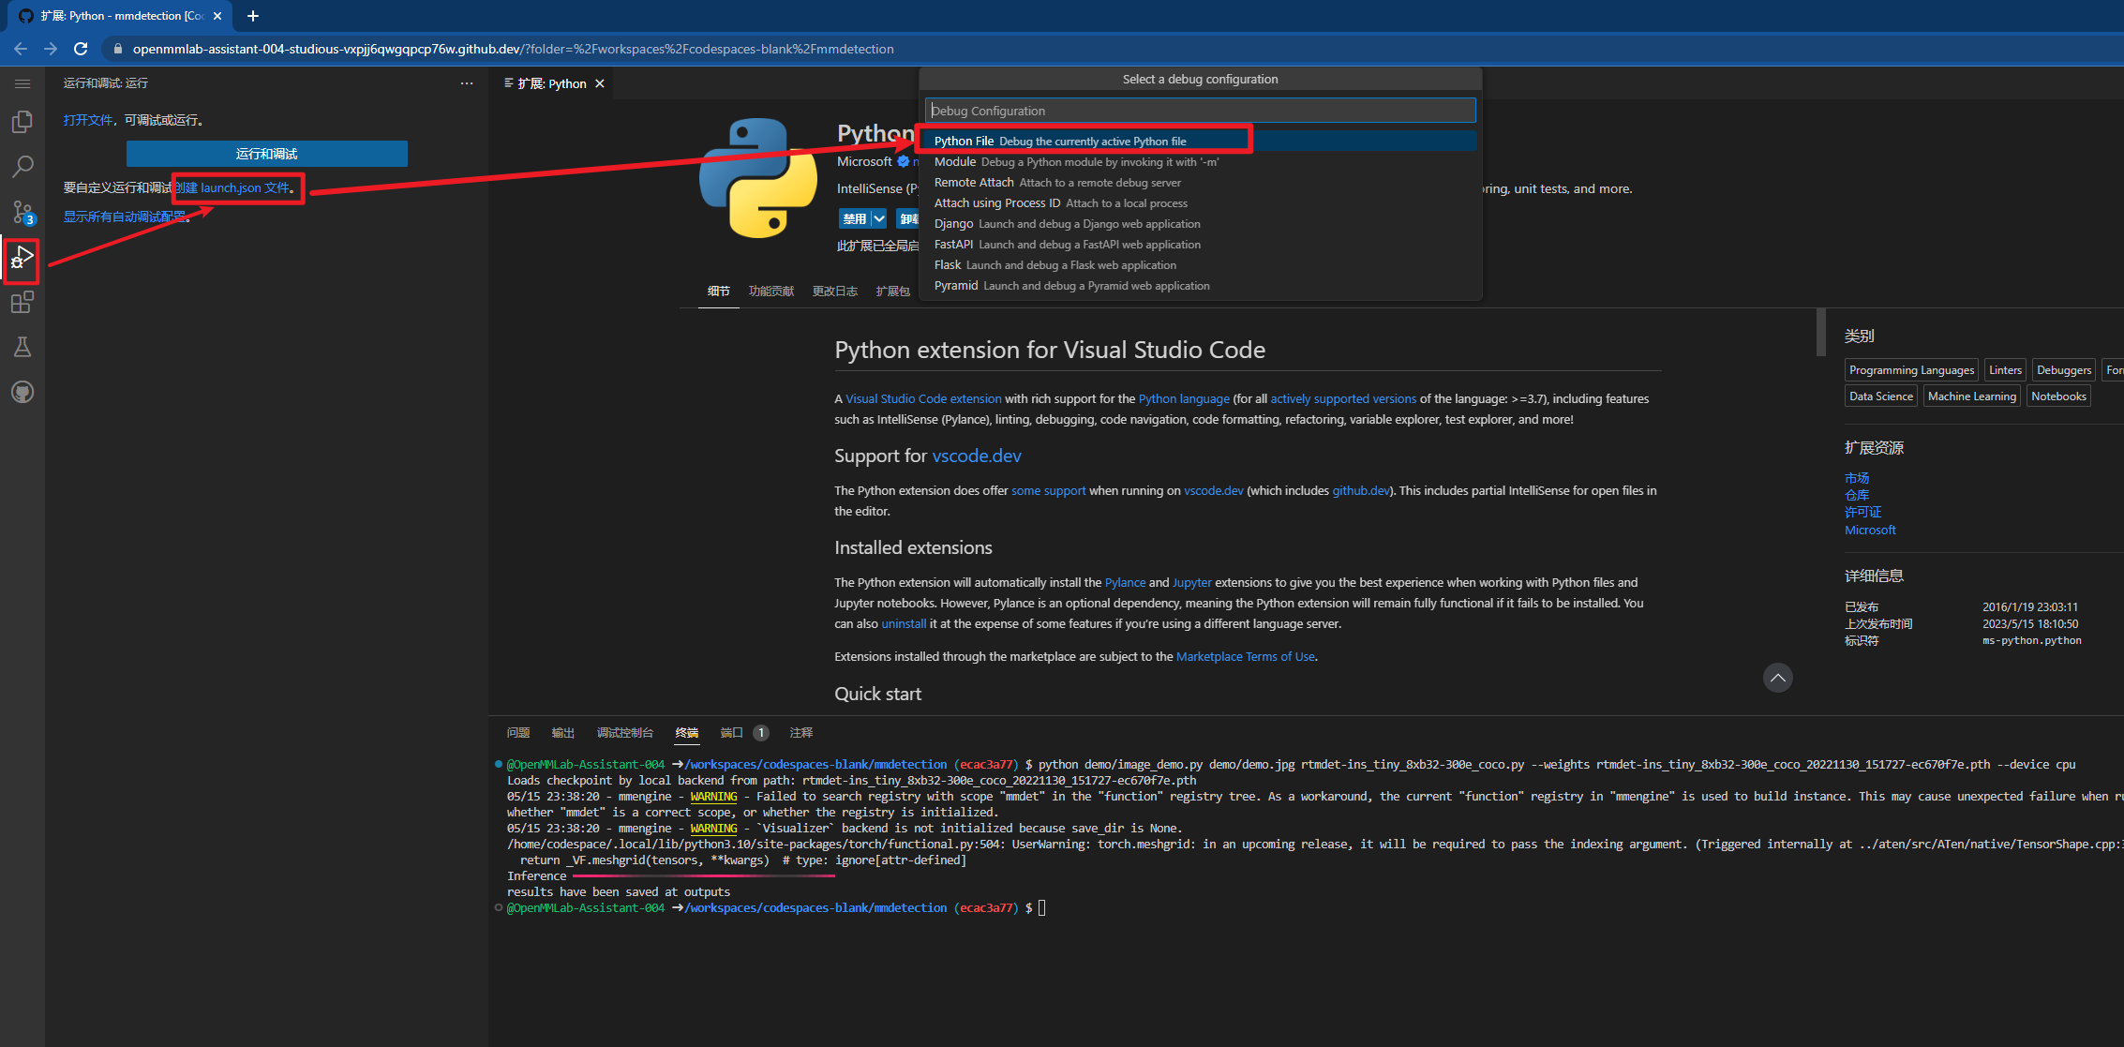Click the scroll-to-top round arrow button
The height and width of the screenshot is (1047, 2124).
[1777, 678]
